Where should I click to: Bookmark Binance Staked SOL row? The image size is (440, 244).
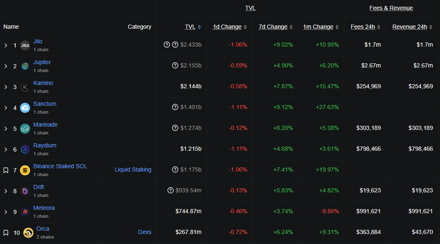click(x=6, y=170)
